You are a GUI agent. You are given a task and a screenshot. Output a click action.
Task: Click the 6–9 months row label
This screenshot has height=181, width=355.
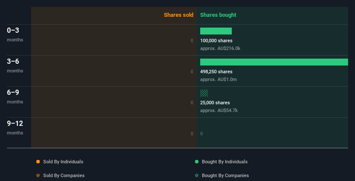click(x=15, y=97)
